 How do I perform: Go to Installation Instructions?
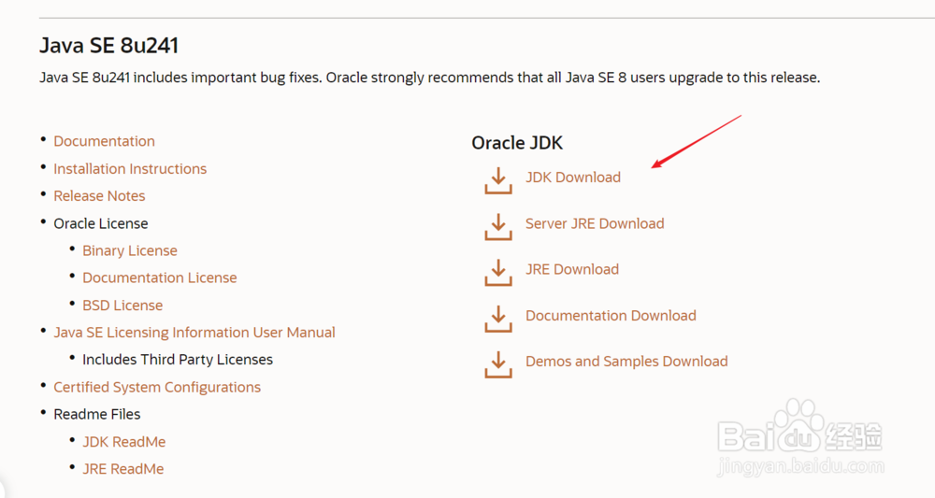130,169
